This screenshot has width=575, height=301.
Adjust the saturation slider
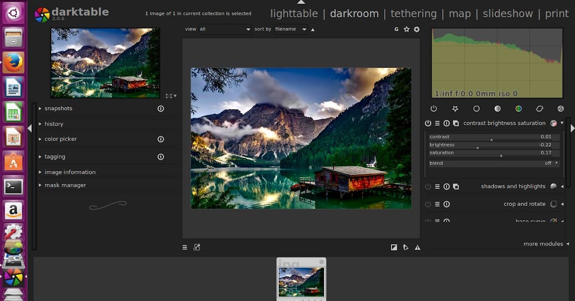click(494, 153)
